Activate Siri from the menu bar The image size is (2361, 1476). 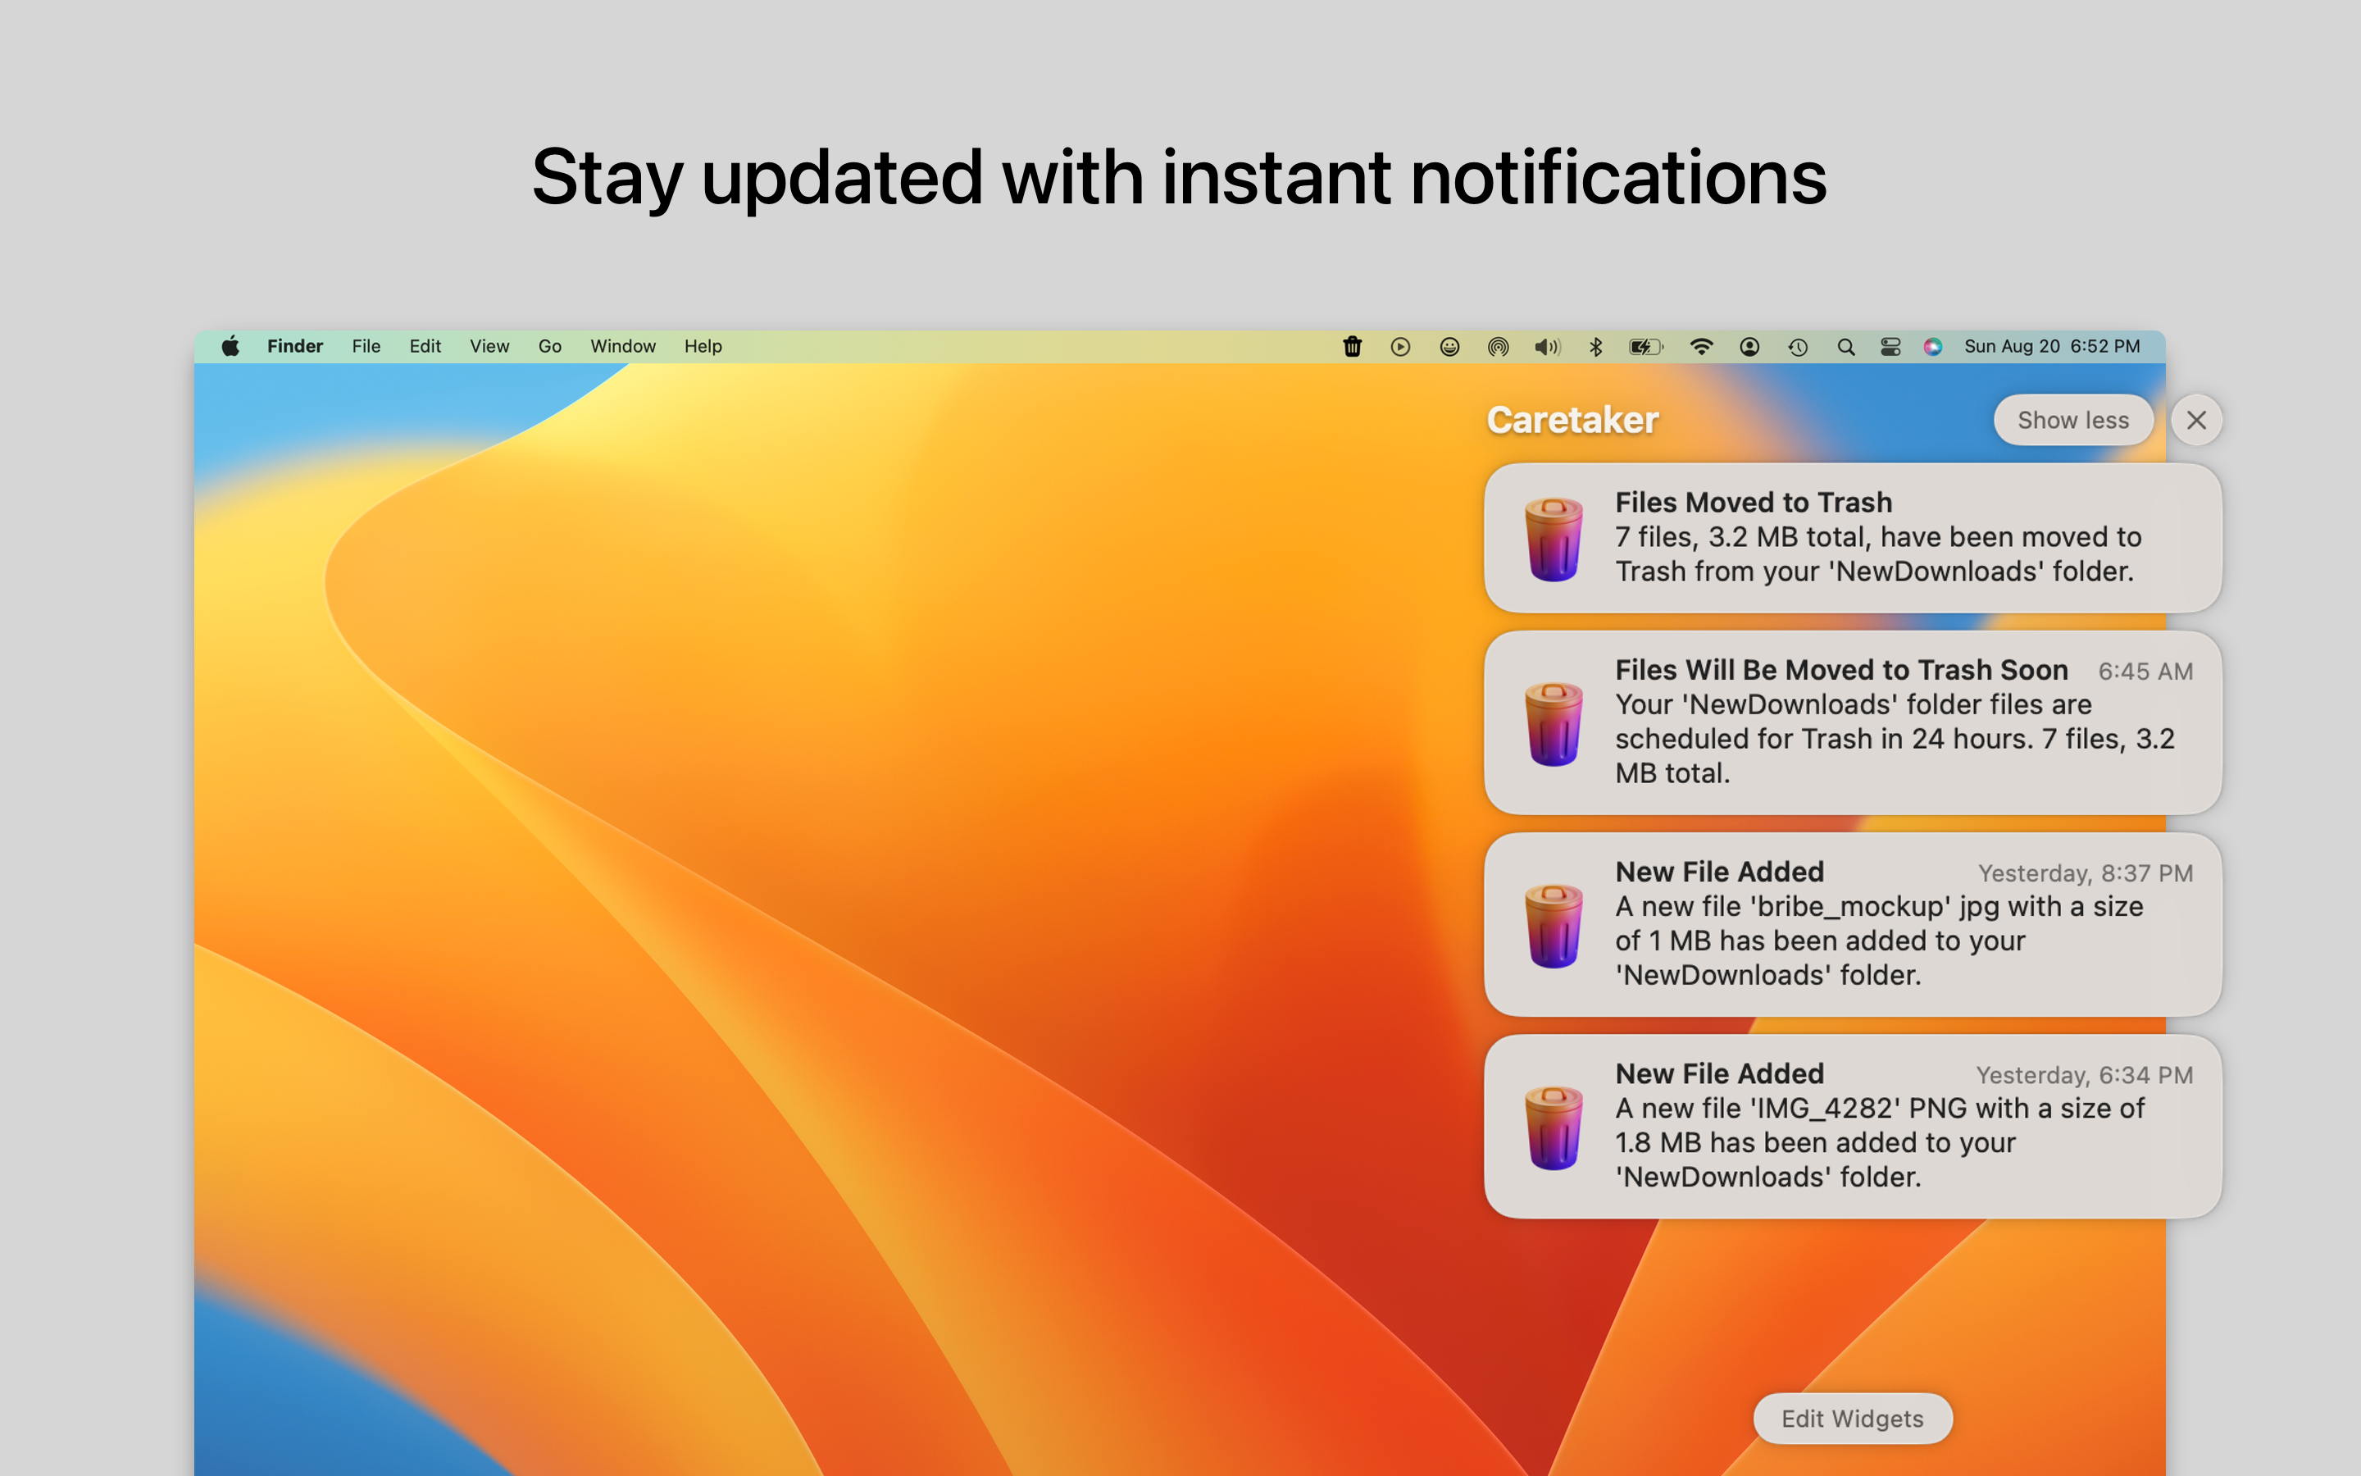1933,347
